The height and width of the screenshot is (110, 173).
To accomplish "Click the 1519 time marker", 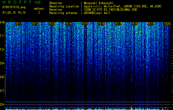I will tap(151, 24).
